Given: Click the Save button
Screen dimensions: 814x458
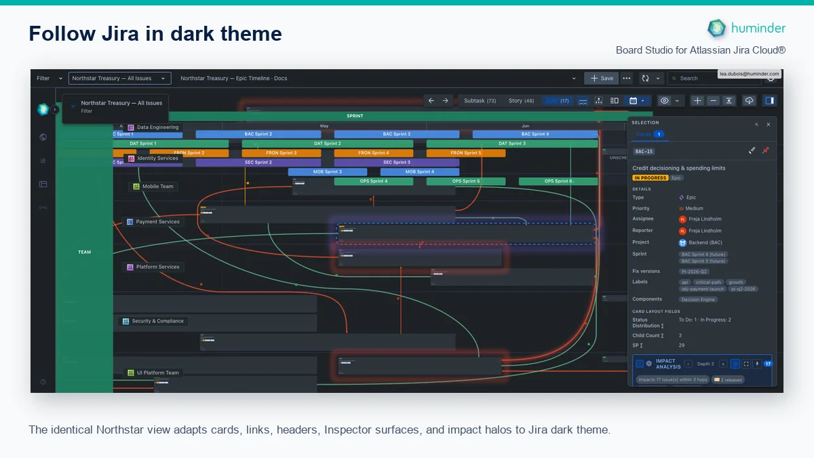Looking at the screenshot, I should [601, 78].
